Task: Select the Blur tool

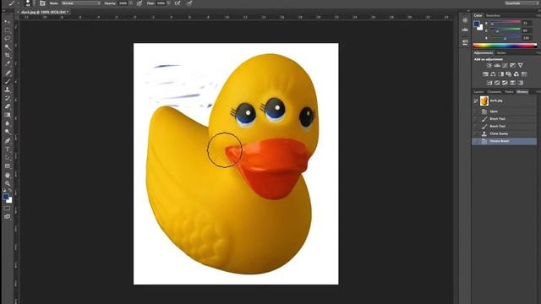Action: point(8,123)
